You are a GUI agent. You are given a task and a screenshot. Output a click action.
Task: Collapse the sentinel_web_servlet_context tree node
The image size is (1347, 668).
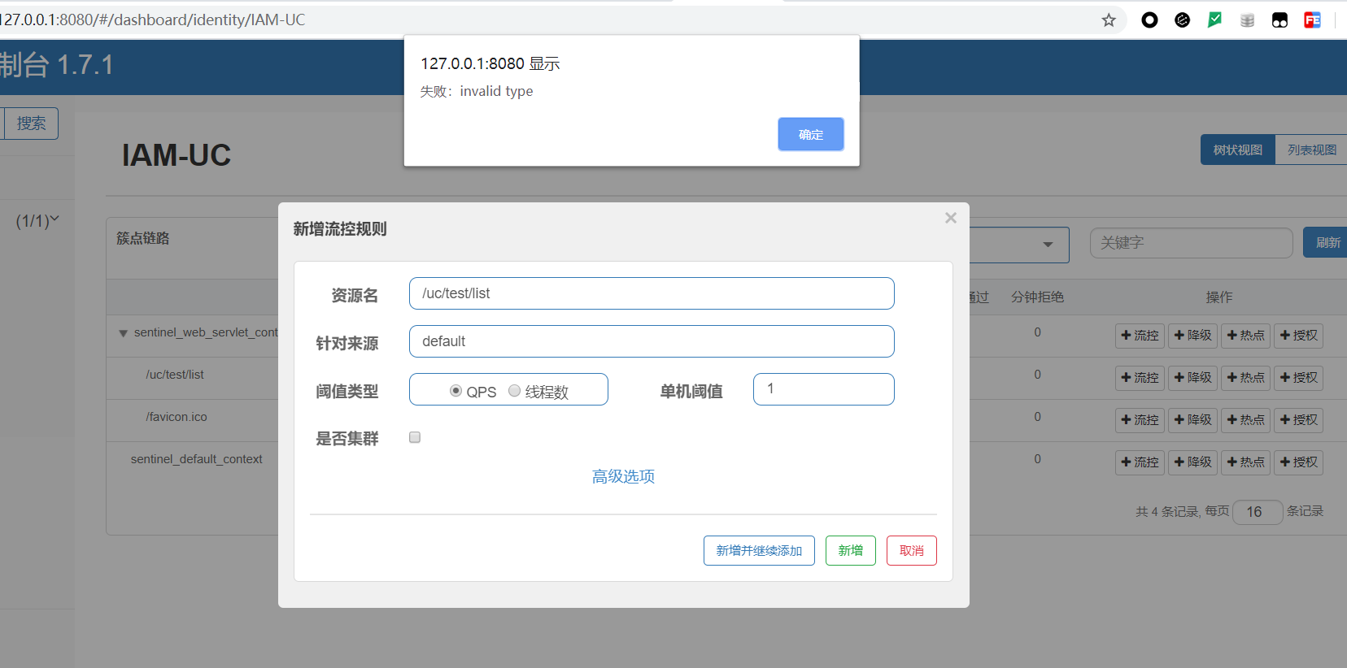click(124, 333)
